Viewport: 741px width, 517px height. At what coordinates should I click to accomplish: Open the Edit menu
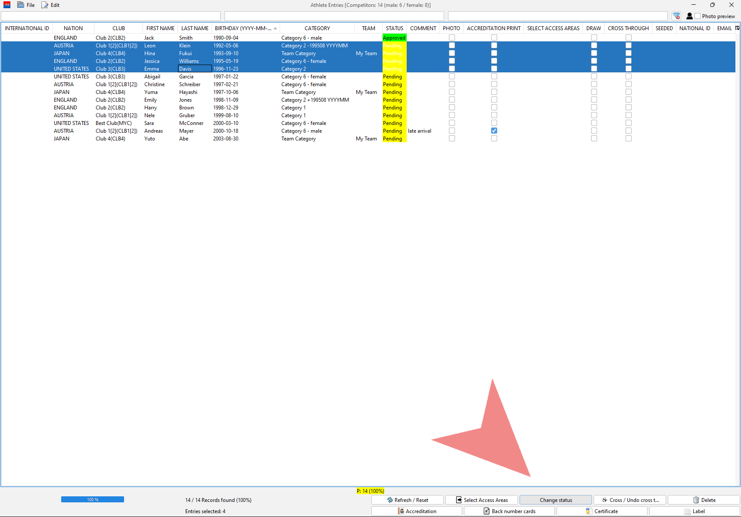tap(51, 5)
